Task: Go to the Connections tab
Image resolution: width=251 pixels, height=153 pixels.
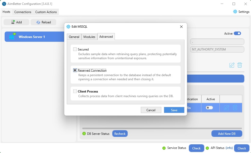Action: click(23, 12)
